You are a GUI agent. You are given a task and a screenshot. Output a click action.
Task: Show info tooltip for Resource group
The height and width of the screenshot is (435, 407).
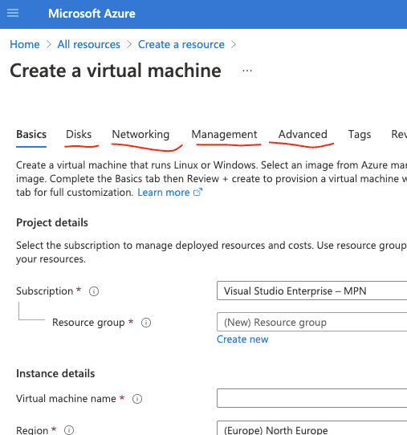(146, 323)
